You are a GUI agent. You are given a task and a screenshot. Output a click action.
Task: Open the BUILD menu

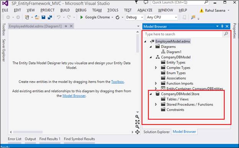(x=65, y=10)
